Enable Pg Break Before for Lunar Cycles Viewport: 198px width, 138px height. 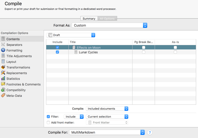pos(144,52)
